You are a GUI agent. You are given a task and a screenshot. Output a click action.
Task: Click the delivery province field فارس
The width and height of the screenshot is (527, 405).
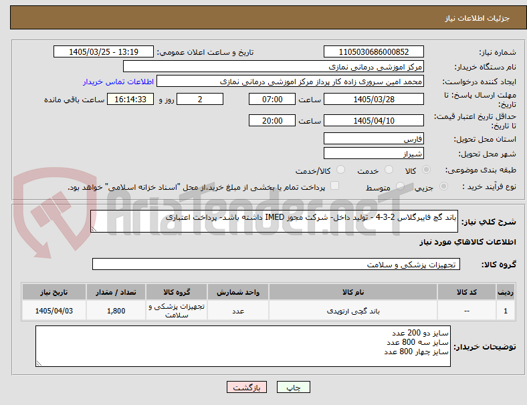point(374,138)
